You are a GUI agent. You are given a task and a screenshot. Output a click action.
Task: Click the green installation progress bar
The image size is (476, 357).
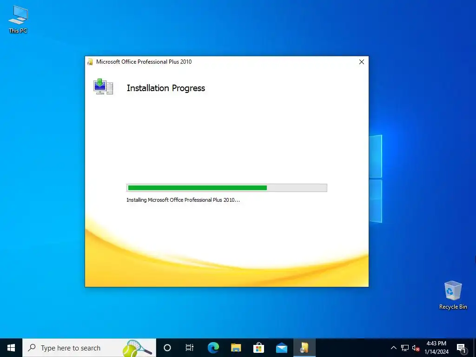click(x=227, y=188)
